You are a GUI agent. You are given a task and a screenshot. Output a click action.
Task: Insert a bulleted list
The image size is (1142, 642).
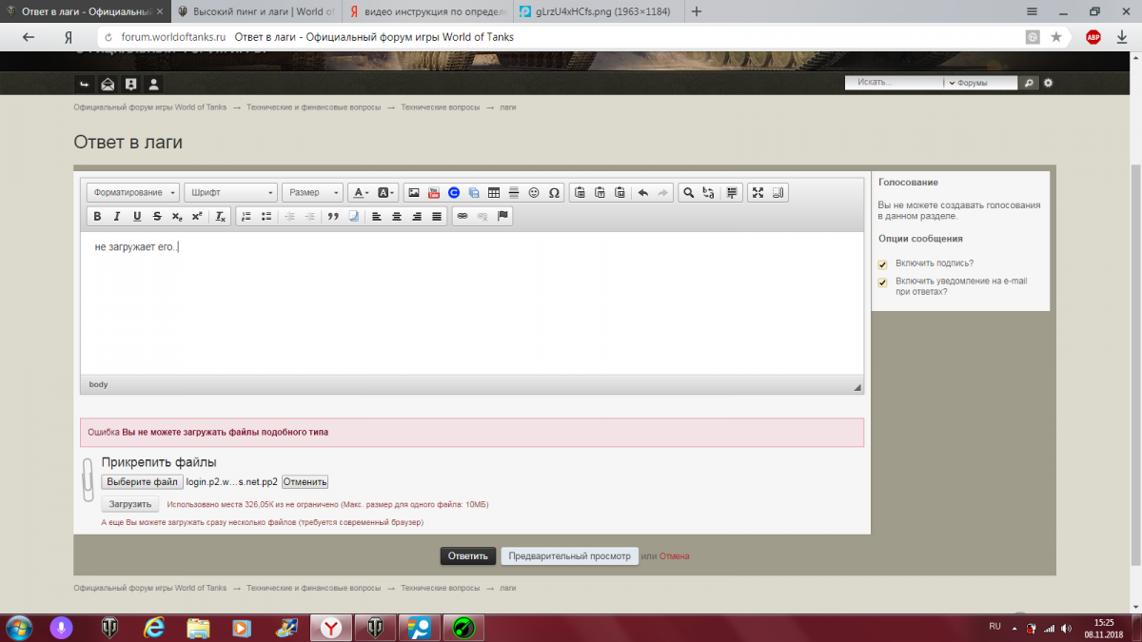[266, 216]
